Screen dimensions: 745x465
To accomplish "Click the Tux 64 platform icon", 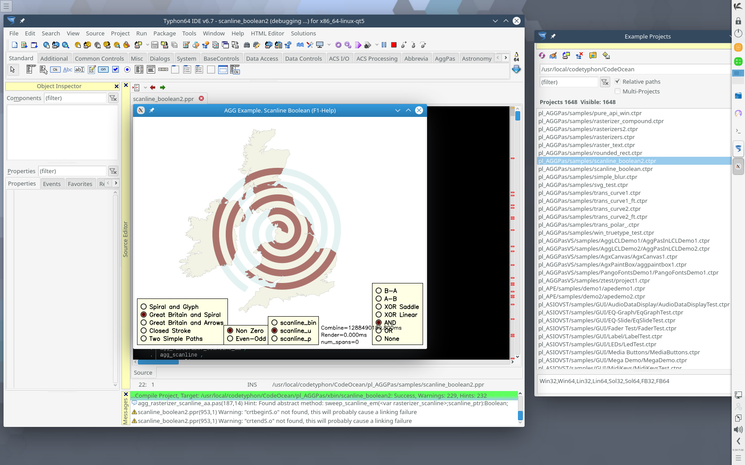I will click(x=516, y=57).
